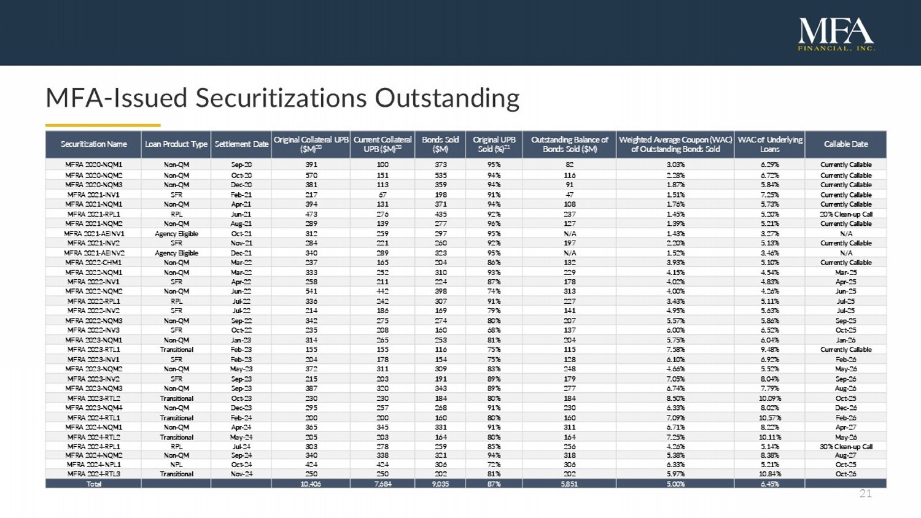Click the MFRA 2024-RTL3 row name
This screenshot has height=518, width=921.
(94, 474)
